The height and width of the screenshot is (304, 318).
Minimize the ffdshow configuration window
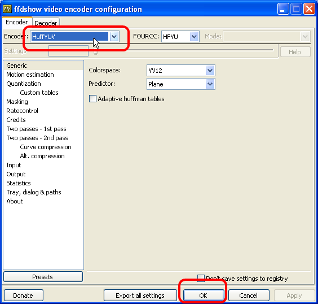(x=283, y=9)
